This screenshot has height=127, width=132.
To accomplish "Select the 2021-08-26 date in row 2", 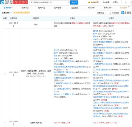I will click(14, 74).
